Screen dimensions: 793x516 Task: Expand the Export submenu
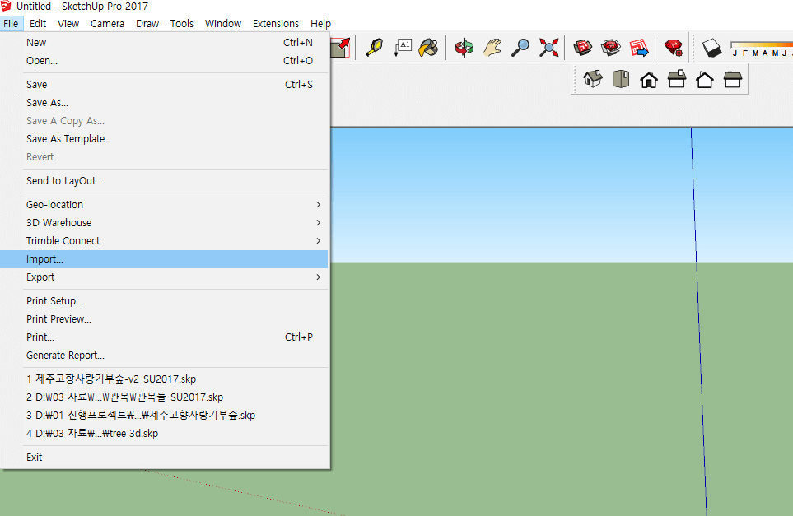(x=164, y=277)
